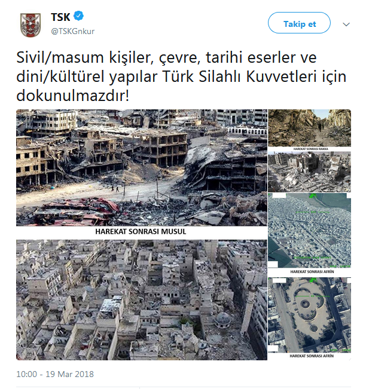Open the TSK display name link
The image size is (366, 389).
[x=60, y=17]
